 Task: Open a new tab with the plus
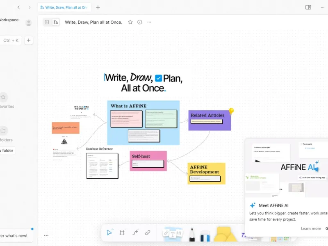point(98,7)
